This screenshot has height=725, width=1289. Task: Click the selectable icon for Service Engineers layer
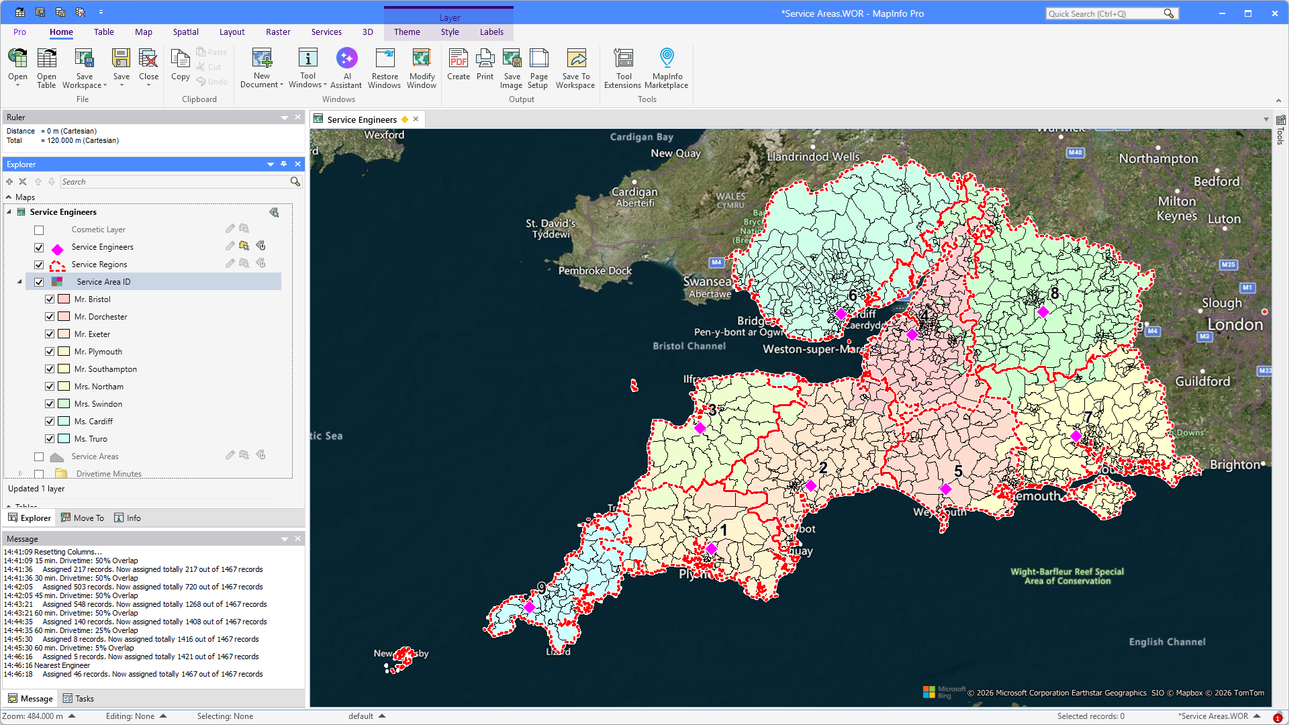pos(244,246)
